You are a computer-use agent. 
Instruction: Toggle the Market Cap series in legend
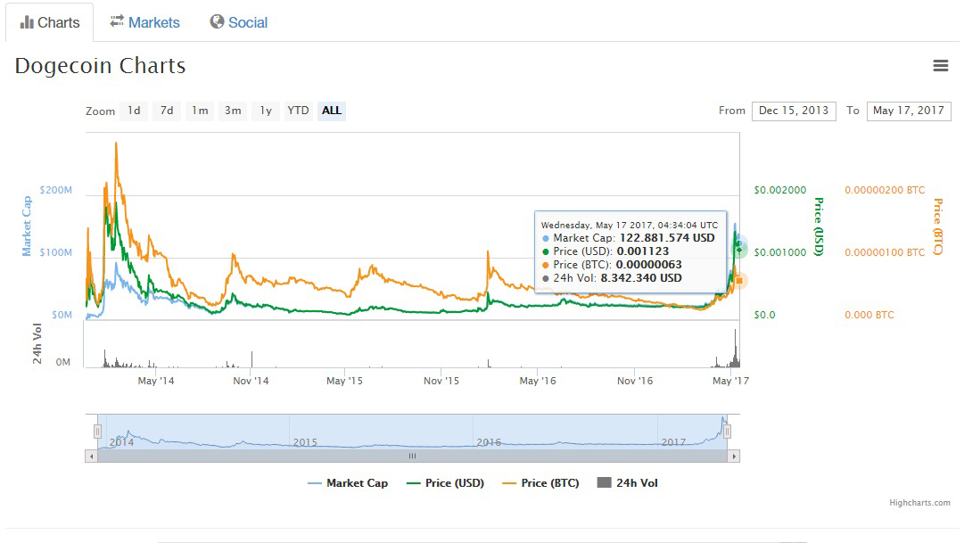pos(348,483)
